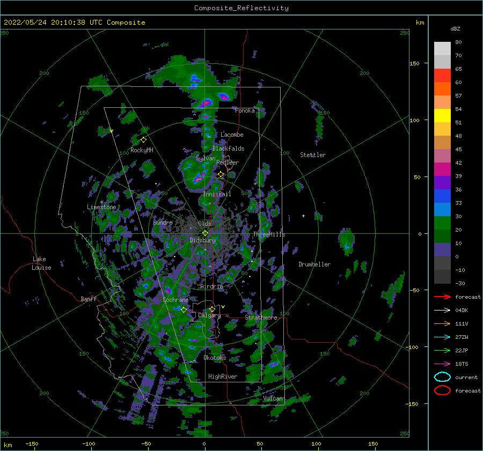Screen dimensions: 483x451
Task: Click the 04DK legend text
Action: 462,310
